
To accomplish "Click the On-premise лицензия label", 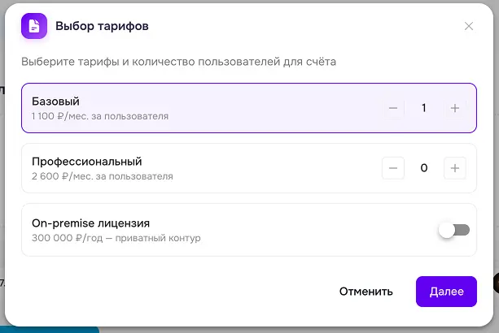I will tap(90, 223).
